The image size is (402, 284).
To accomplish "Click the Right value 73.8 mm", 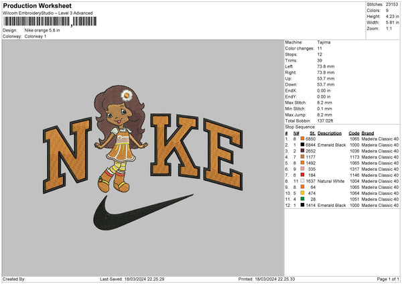I will point(326,72).
